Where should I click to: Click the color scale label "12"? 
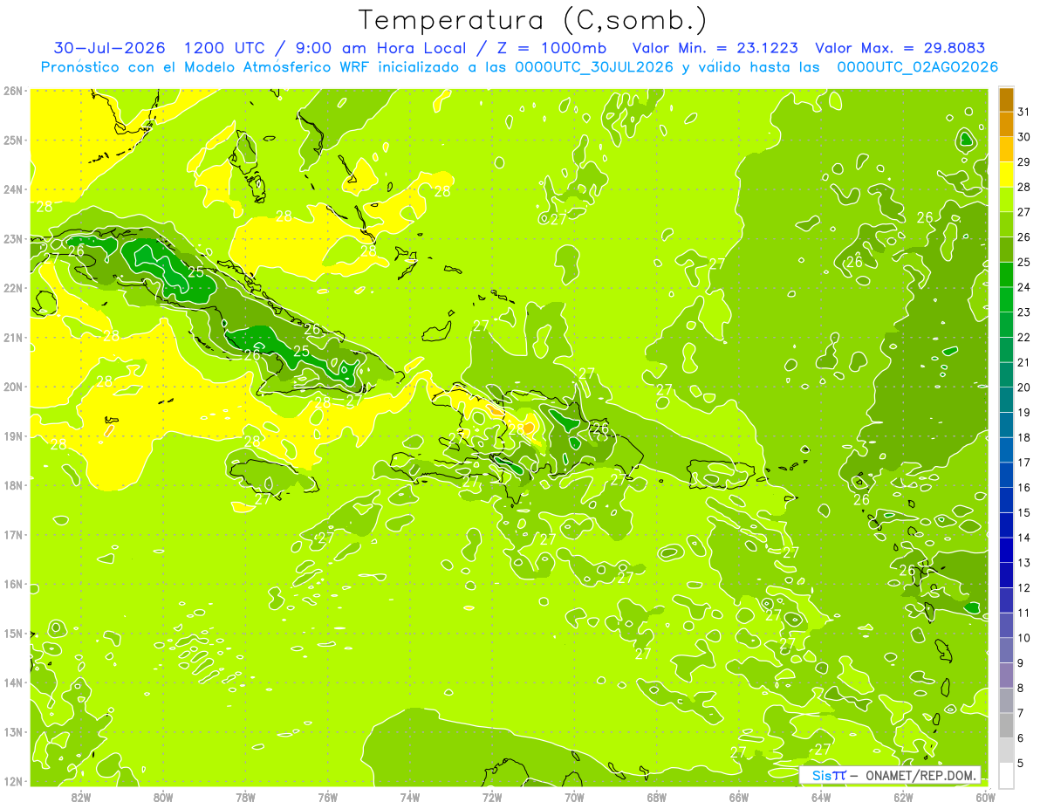pyautogui.click(x=1024, y=588)
